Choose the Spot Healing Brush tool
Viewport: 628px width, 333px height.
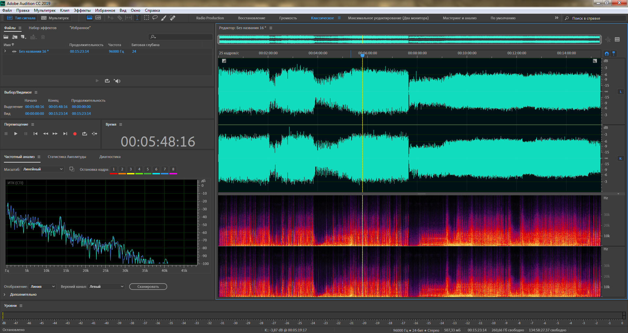(173, 18)
